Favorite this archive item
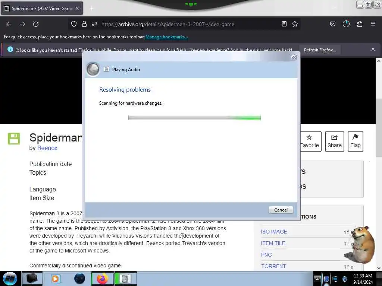 [309, 141]
